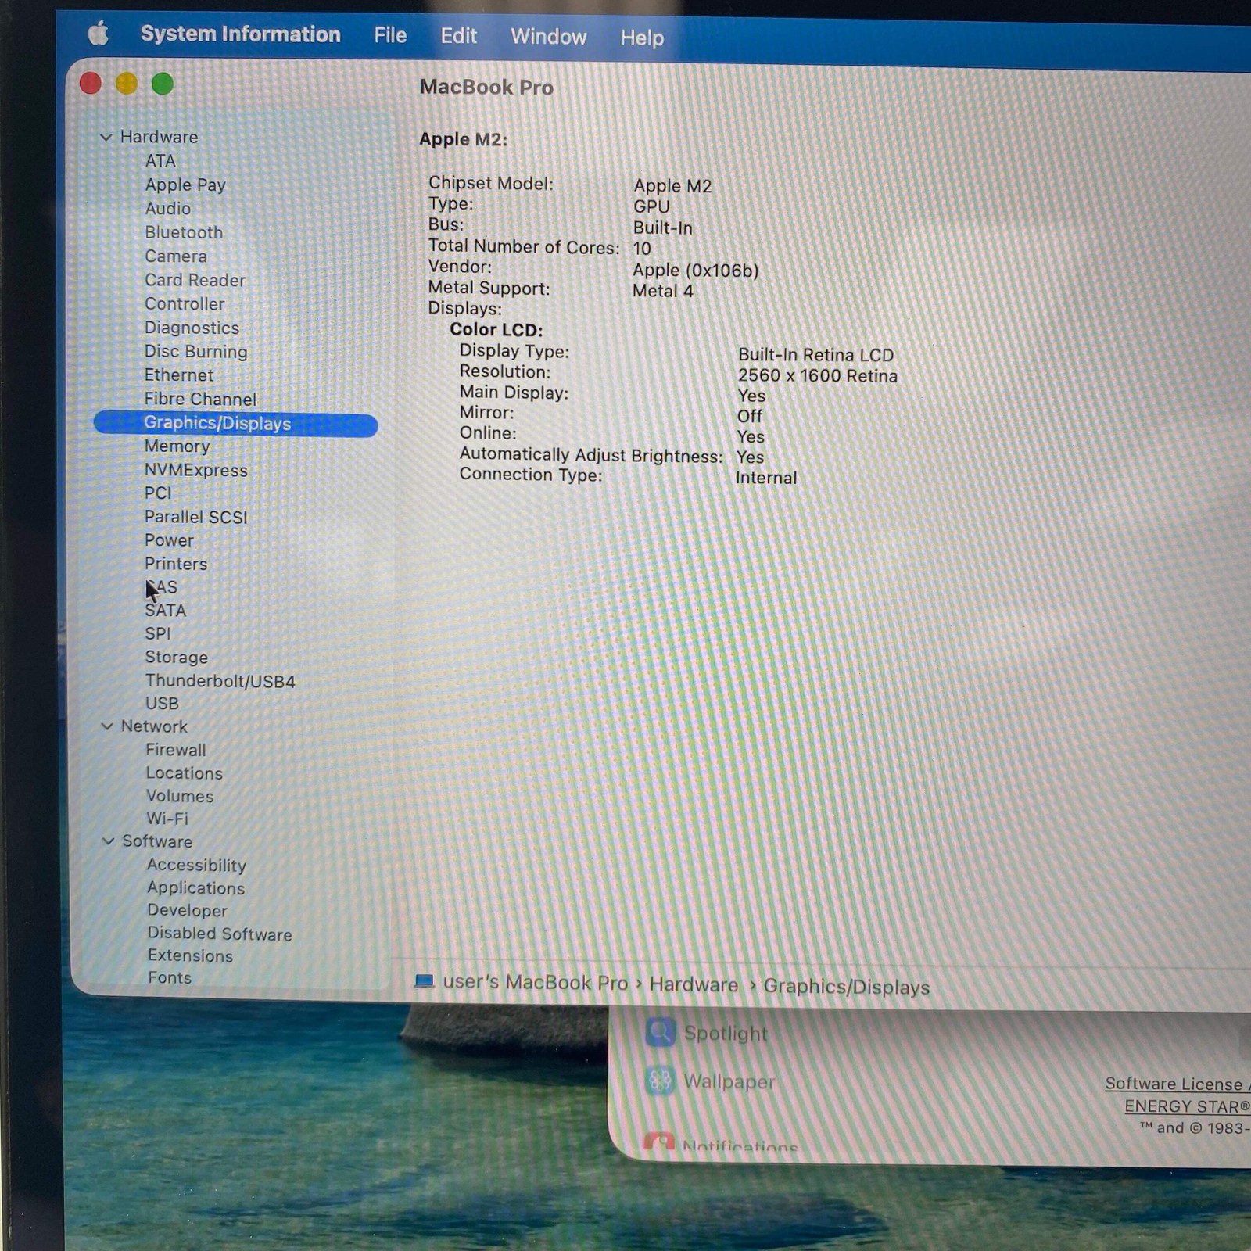Screen dimensions: 1251x1251
Task: Select ATA in the sidebar
Action: (160, 161)
